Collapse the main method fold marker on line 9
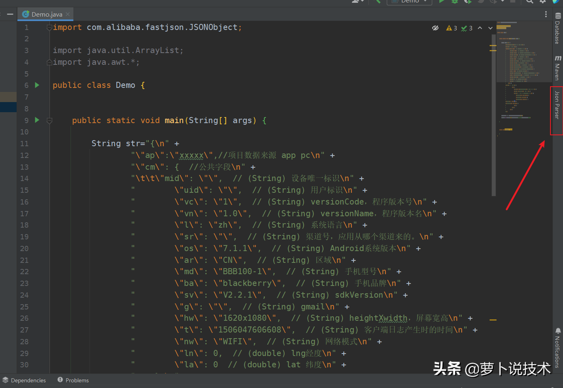 click(49, 120)
